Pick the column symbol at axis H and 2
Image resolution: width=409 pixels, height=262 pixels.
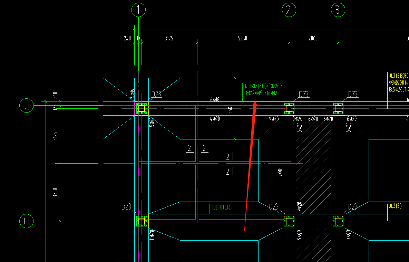click(x=289, y=221)
